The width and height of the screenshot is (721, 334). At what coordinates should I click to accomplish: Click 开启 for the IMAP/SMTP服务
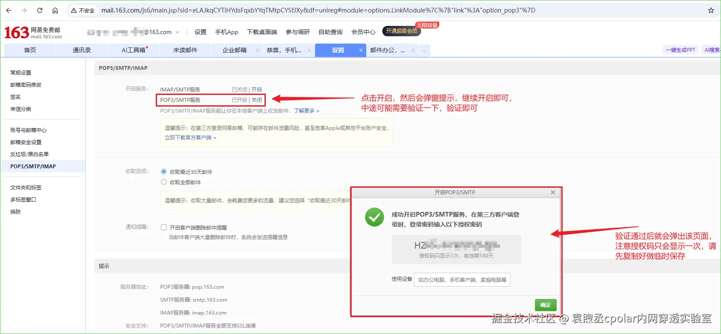click(257, 89)
